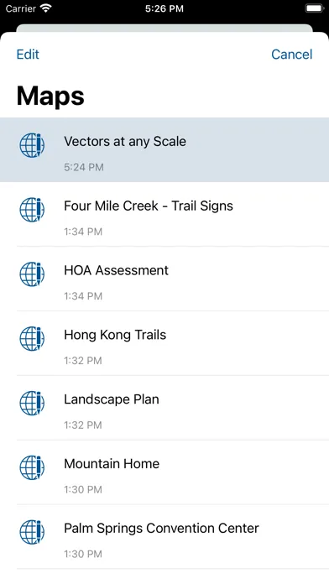Tap Edit to modify the maps list
The image size is (329, 584).
[28, 55]
